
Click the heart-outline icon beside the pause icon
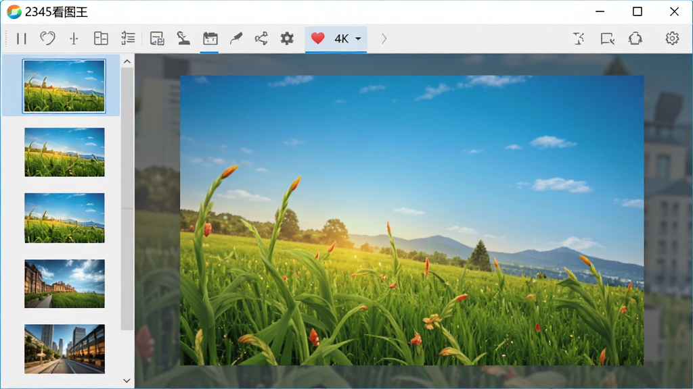pos(48,38)
